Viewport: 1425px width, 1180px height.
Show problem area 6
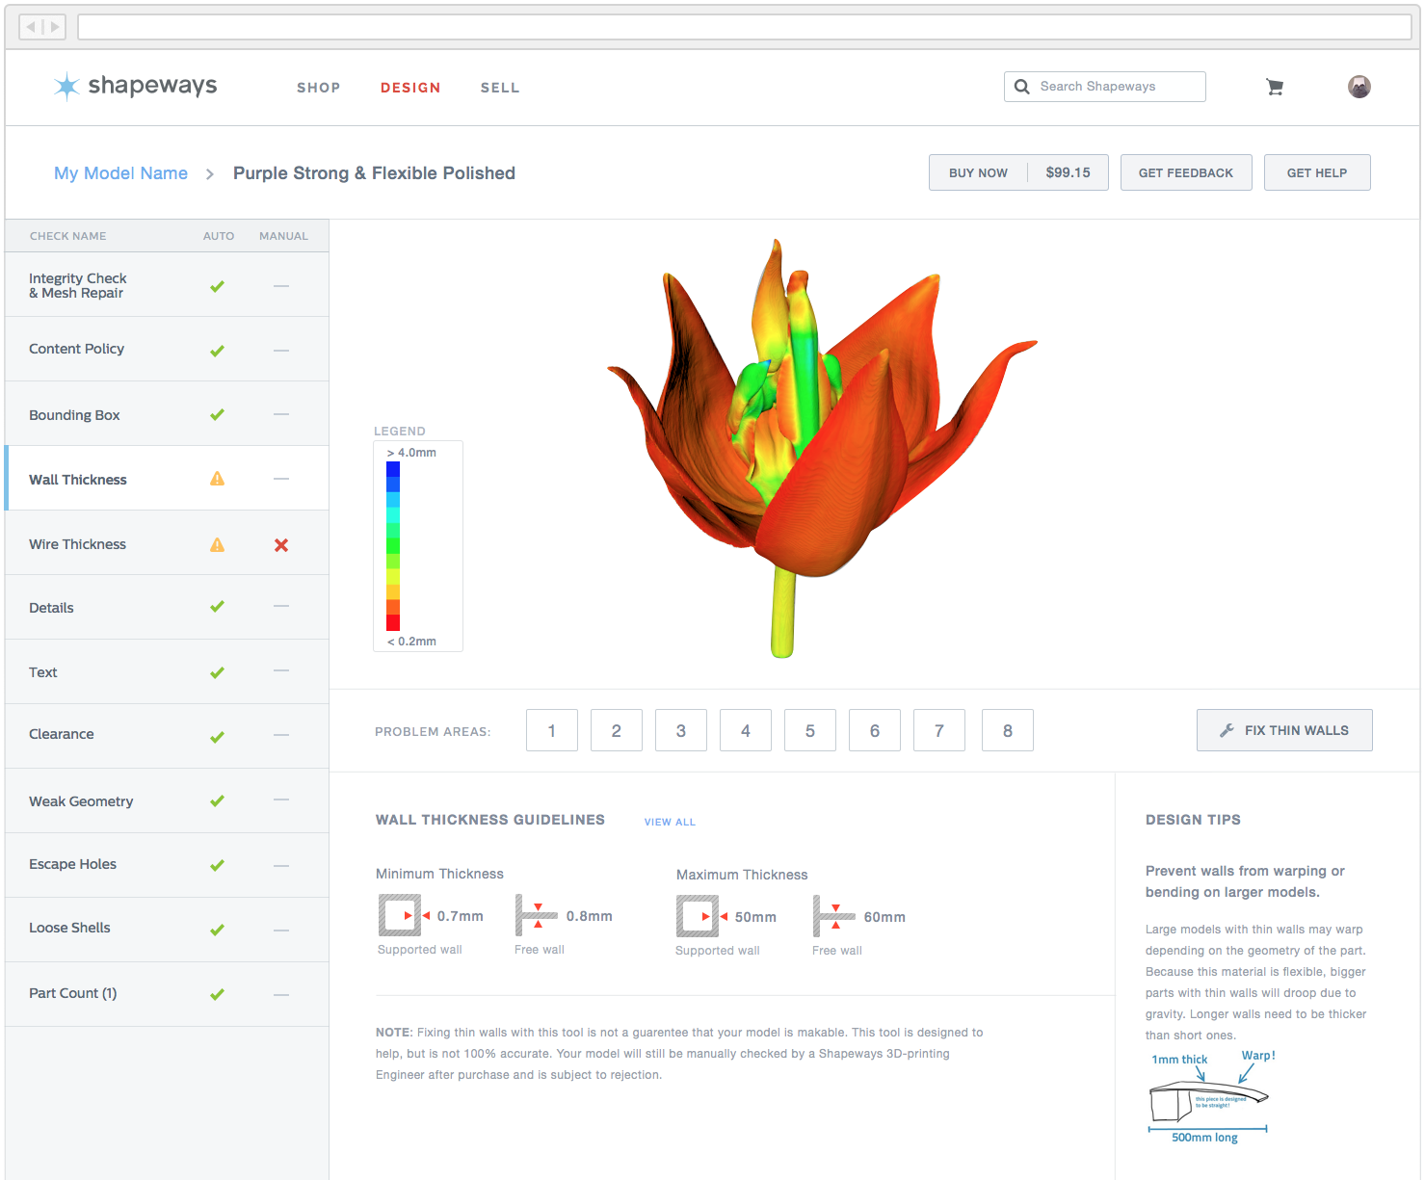[x=875, y=730]
